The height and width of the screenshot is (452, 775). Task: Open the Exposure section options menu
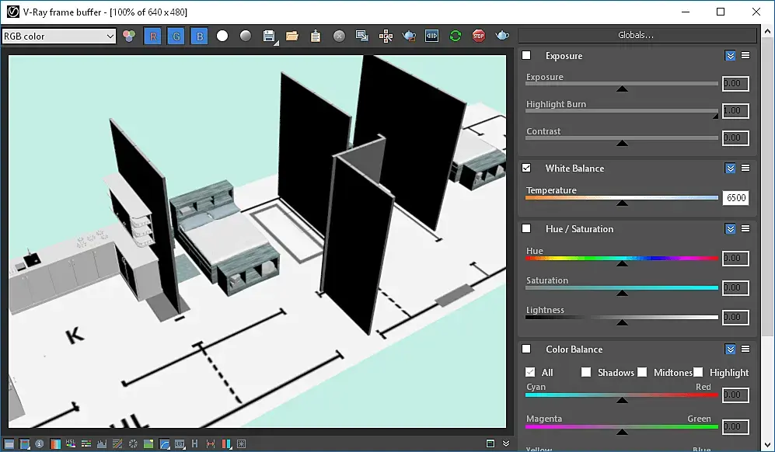point(745,56)
